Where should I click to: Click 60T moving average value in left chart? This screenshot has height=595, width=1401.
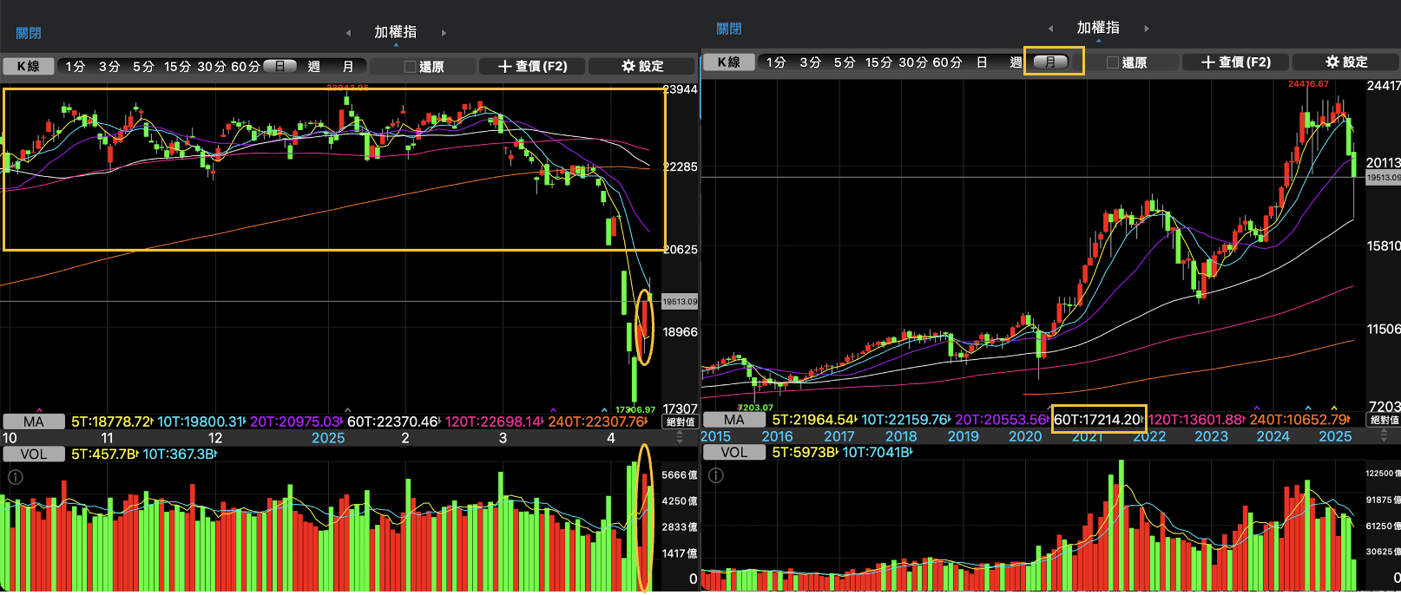pyautogui.click(x=393, y=422)
